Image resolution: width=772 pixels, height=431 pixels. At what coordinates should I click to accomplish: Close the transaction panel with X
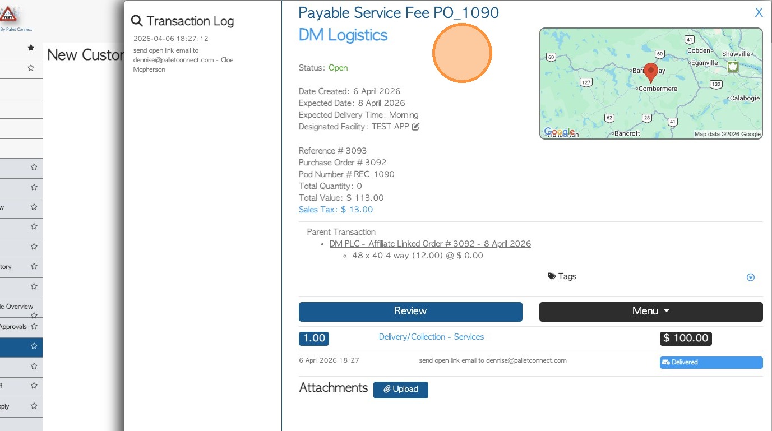click(x=759, y=13)
